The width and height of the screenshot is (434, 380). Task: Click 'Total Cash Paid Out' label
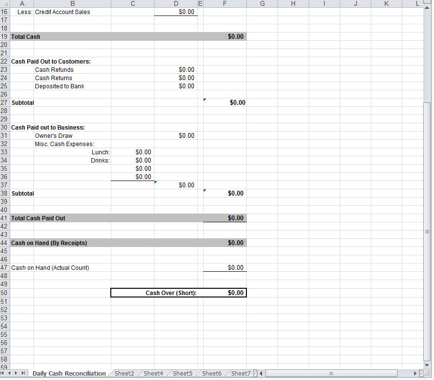(x=38, y=218)
